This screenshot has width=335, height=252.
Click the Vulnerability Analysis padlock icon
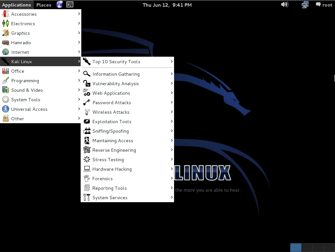[x=86, y=84]
